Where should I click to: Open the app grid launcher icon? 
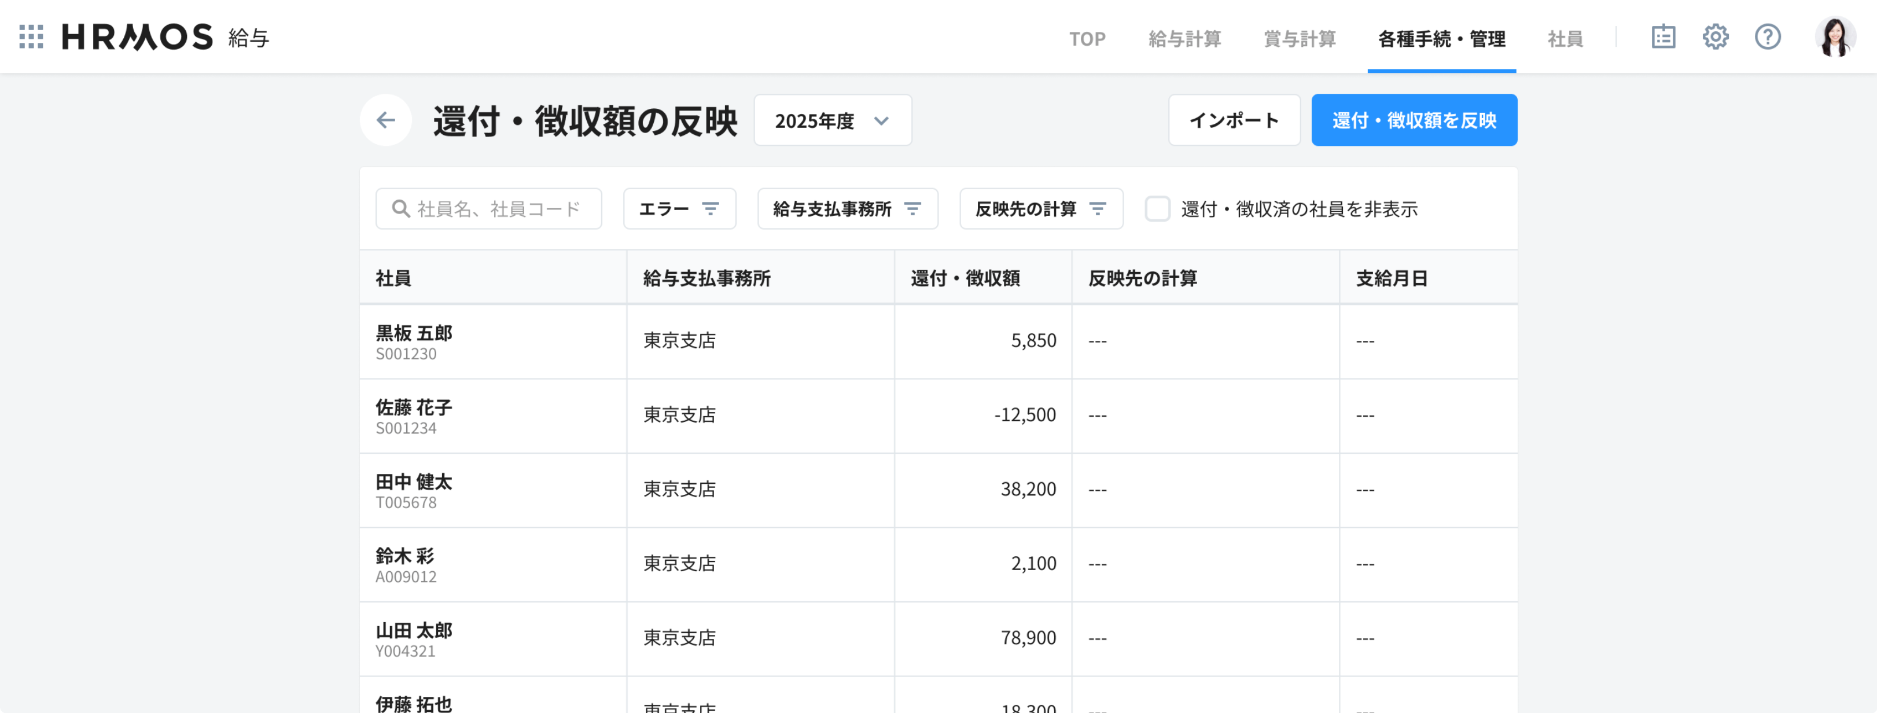tap(31, 37)
